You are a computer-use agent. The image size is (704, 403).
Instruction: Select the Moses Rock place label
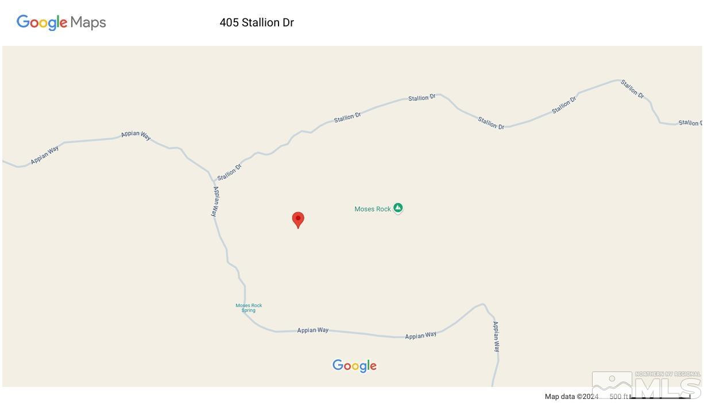point(373,209)
